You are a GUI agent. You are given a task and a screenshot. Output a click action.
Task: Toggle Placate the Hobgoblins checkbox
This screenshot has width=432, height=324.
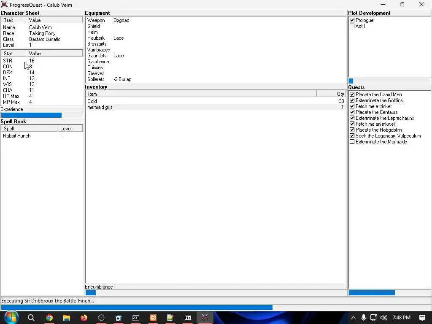tap(352, 130)
